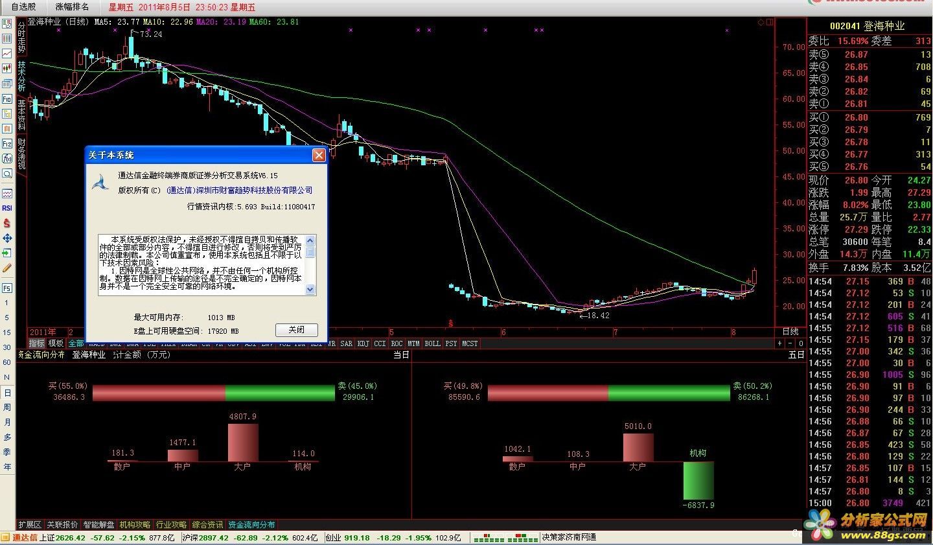
Task: Select the f(x) formula manager icon
Action: 6,158
